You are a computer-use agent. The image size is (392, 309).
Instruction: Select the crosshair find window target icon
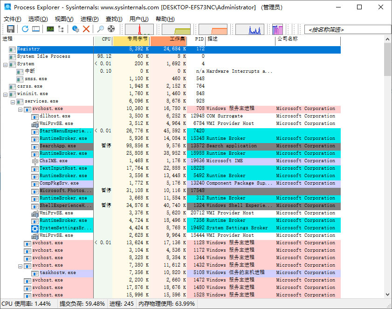[x=111, y=29]
